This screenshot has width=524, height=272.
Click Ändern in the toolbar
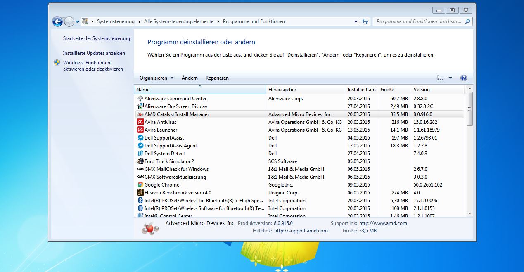click(x=190, y=78)
